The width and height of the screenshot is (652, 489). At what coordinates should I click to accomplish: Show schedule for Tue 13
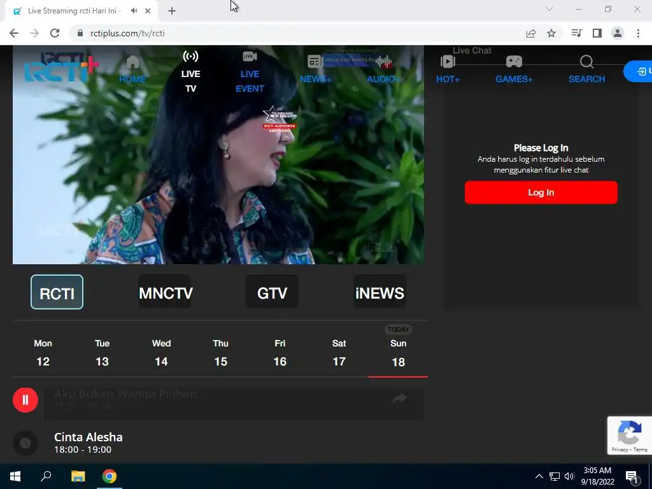pos(102,353)
